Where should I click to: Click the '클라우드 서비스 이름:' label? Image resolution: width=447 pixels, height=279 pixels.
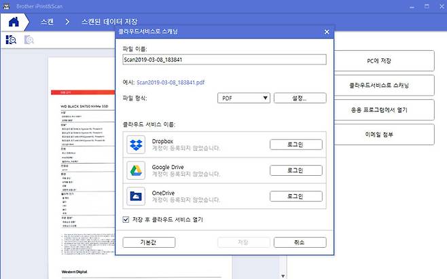point(149,124)
